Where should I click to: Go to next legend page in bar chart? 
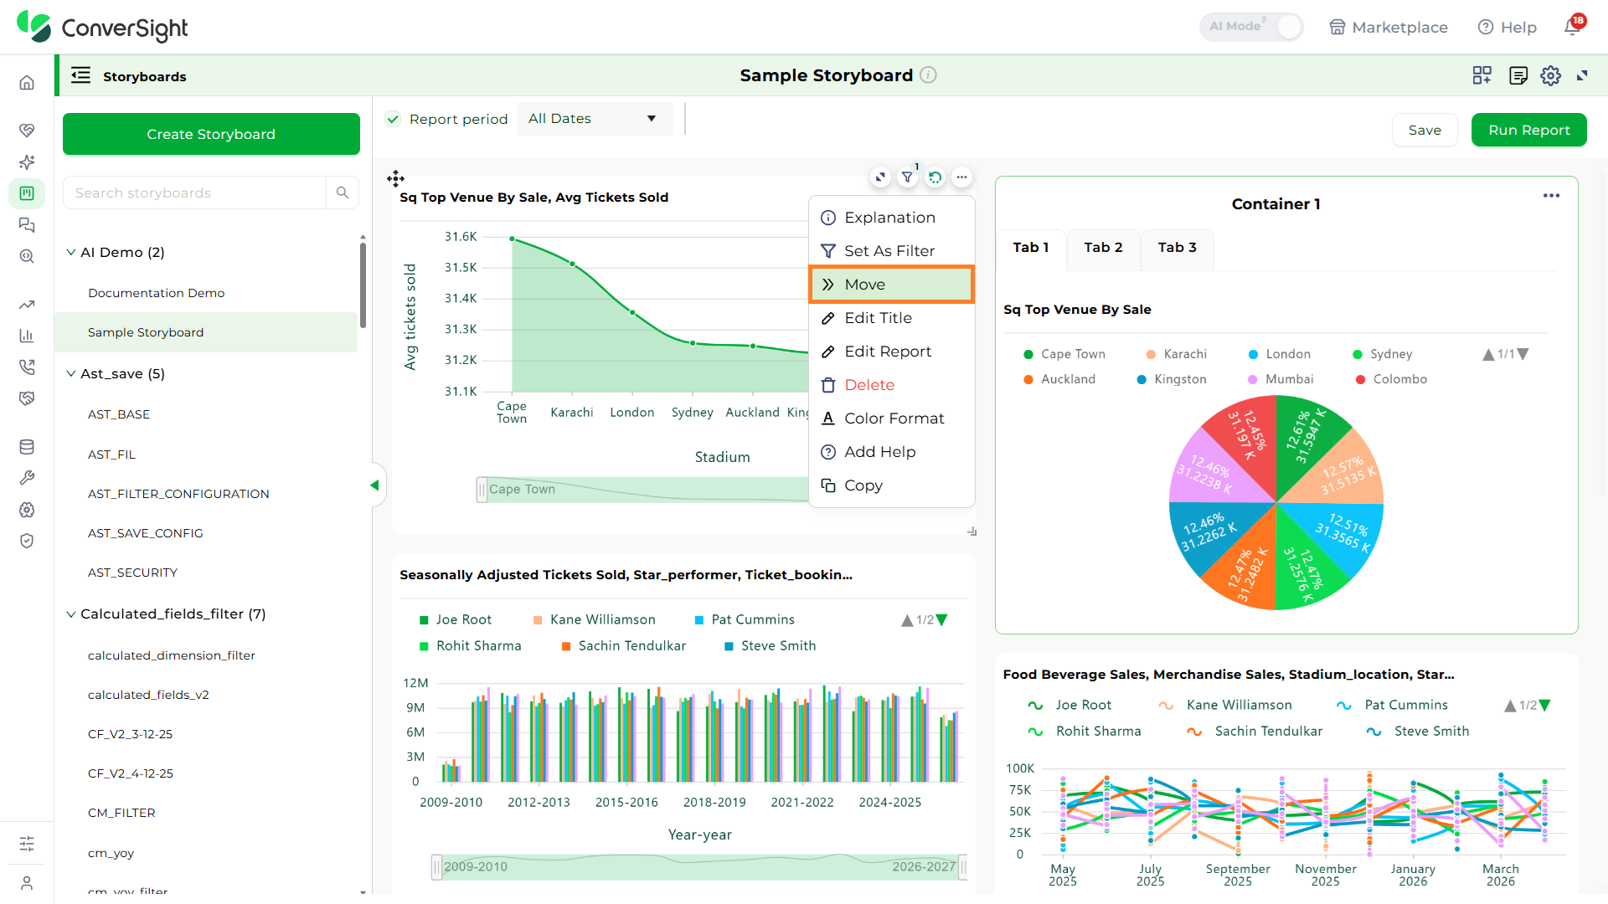click(x=942, y=620)
